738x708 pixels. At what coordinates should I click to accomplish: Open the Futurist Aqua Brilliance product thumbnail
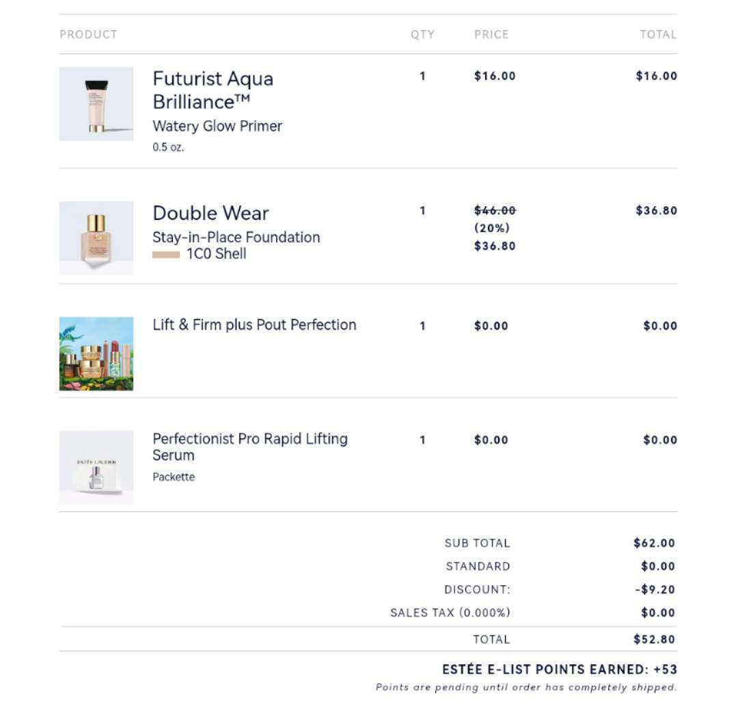coord(96,104)
